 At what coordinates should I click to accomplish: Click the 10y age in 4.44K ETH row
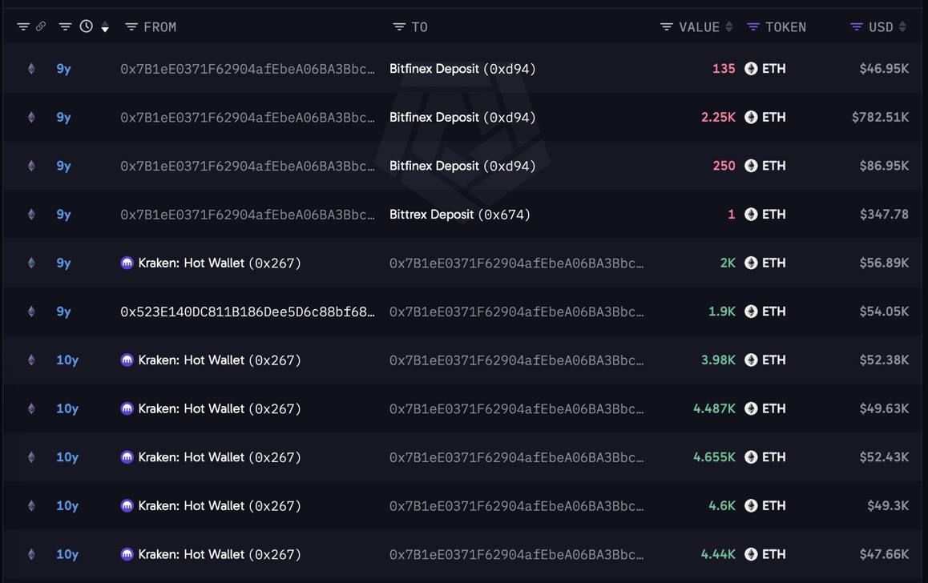pyautogui.click(x=67, y=554)
